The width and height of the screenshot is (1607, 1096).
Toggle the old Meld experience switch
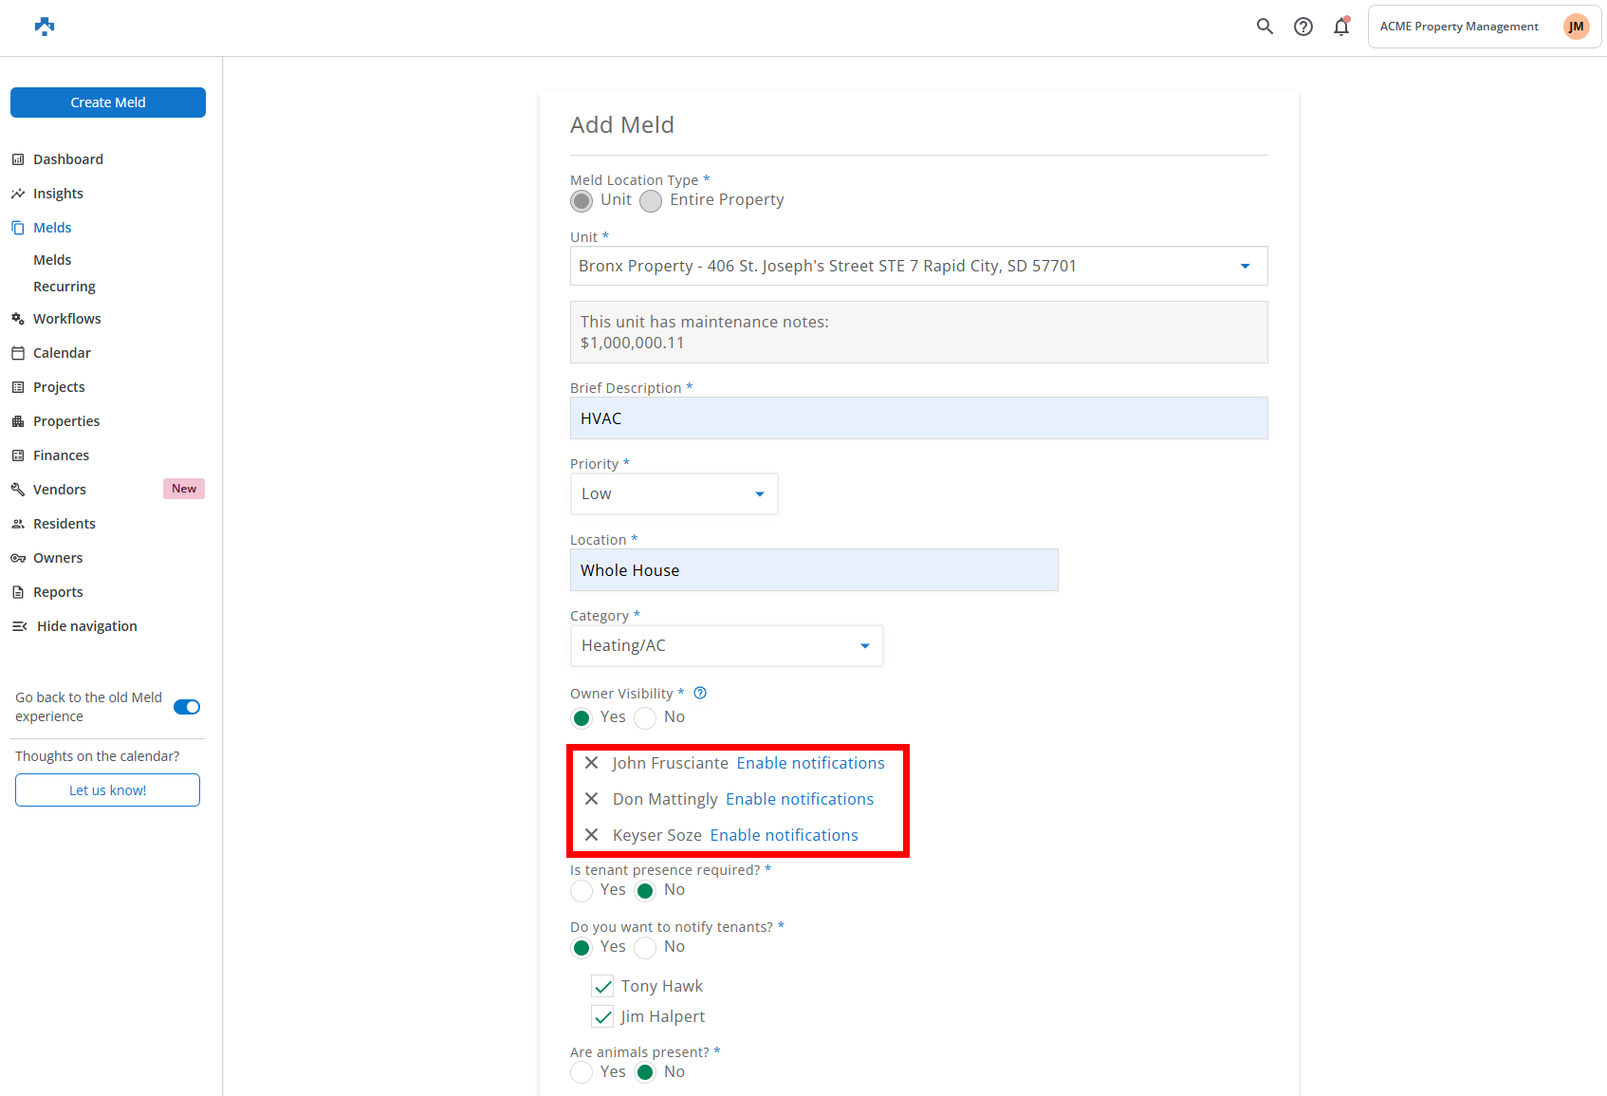pos(187,707)
